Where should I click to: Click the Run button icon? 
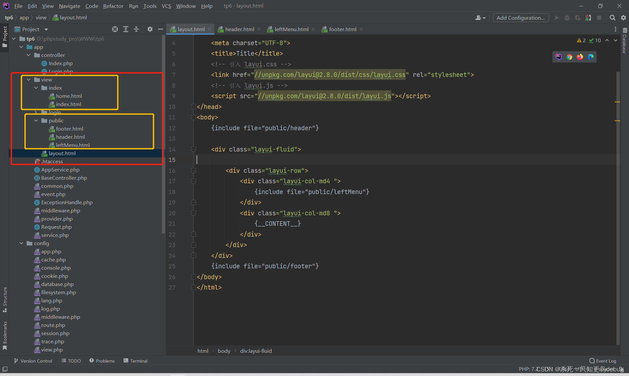(557, 18)
